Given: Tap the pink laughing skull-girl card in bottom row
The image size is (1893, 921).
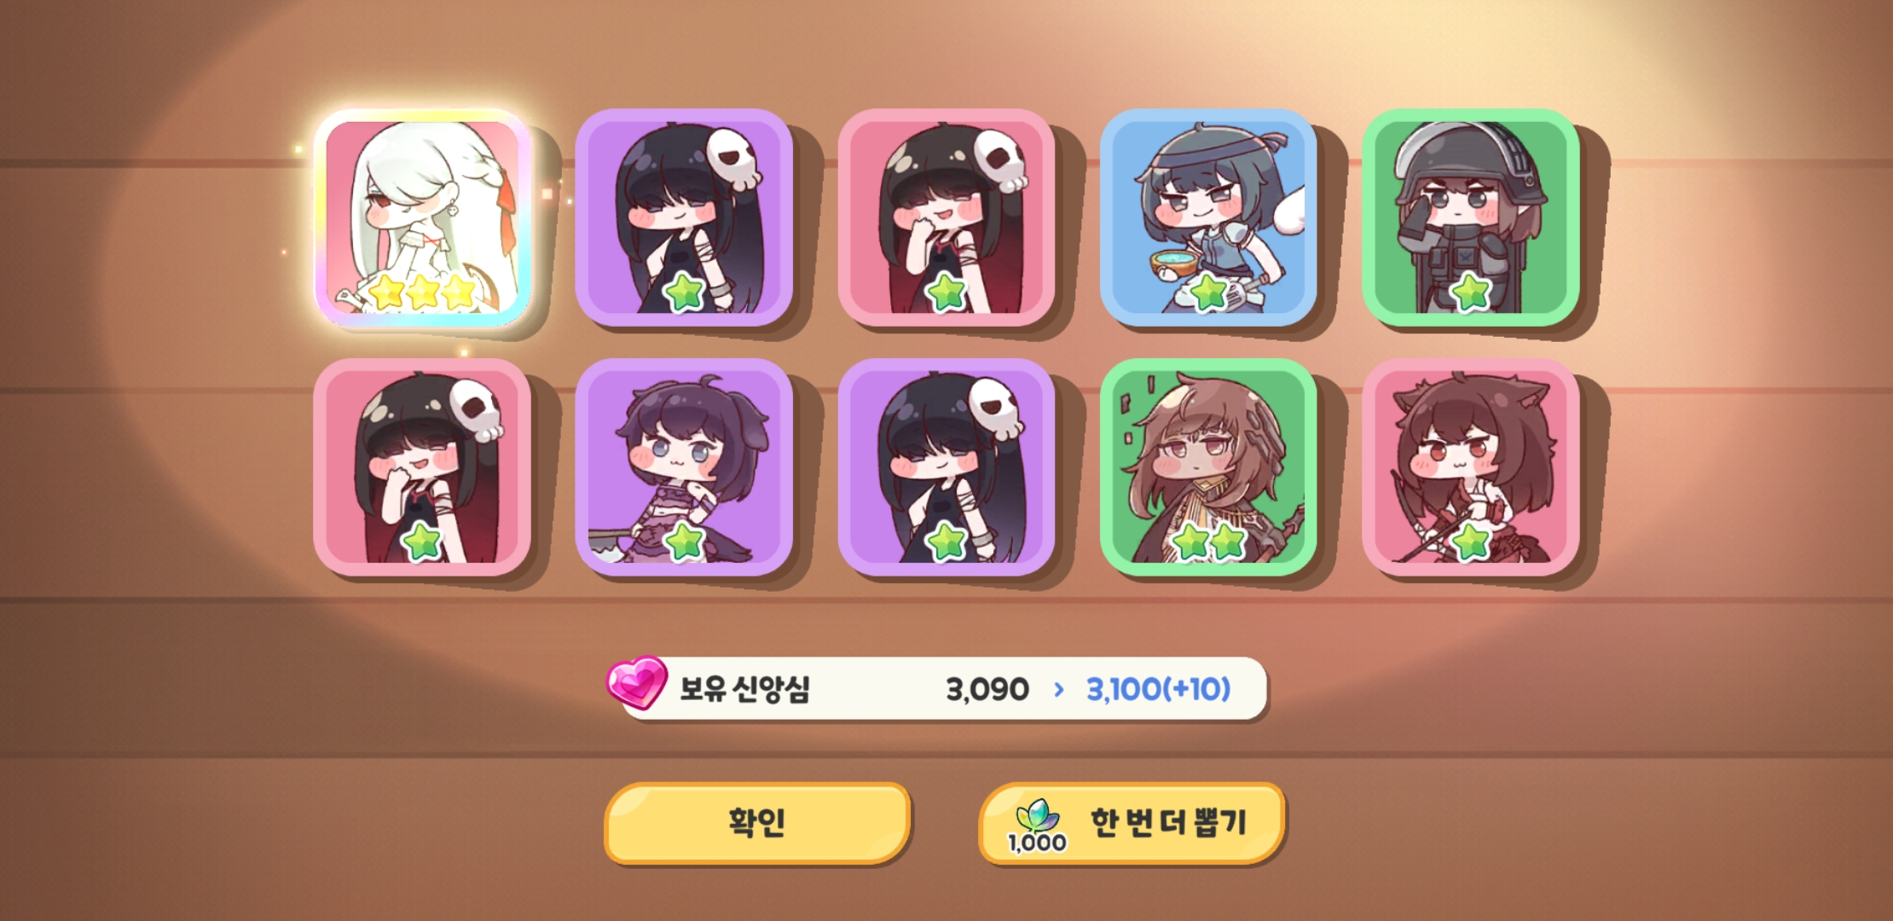Looking at the screenshot, I should coord(422,467).
